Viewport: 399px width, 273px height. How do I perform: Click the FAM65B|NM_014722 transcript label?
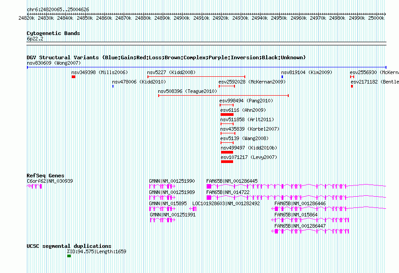[228, 192]
